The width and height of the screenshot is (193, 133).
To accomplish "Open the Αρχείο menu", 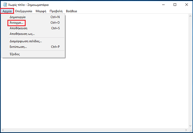I will point(7,11).
